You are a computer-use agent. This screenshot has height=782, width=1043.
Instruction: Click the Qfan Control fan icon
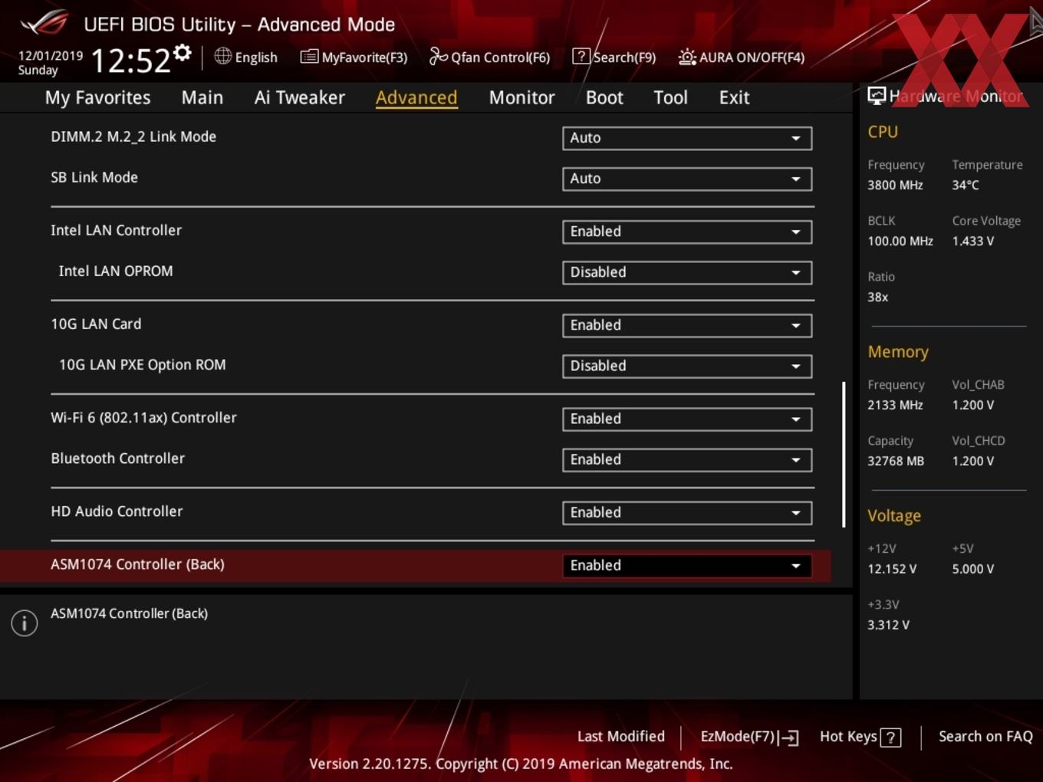439,56
